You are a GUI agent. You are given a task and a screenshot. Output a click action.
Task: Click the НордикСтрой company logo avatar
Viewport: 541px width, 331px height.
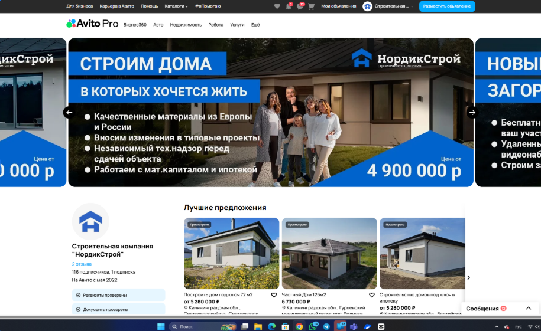[x=90, y=221]
